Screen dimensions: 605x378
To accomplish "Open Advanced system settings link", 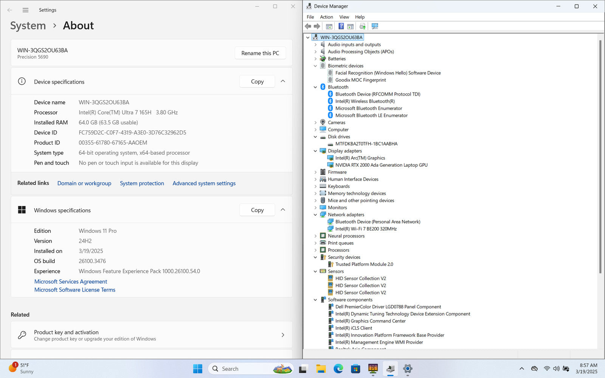I will (x=204, y=183).
